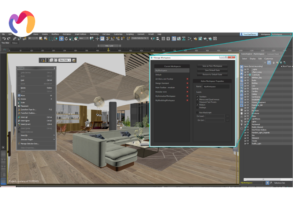Toggle the Angle Snap tool
The height and width of the screenshot is (220, 293).
point(113,38)
